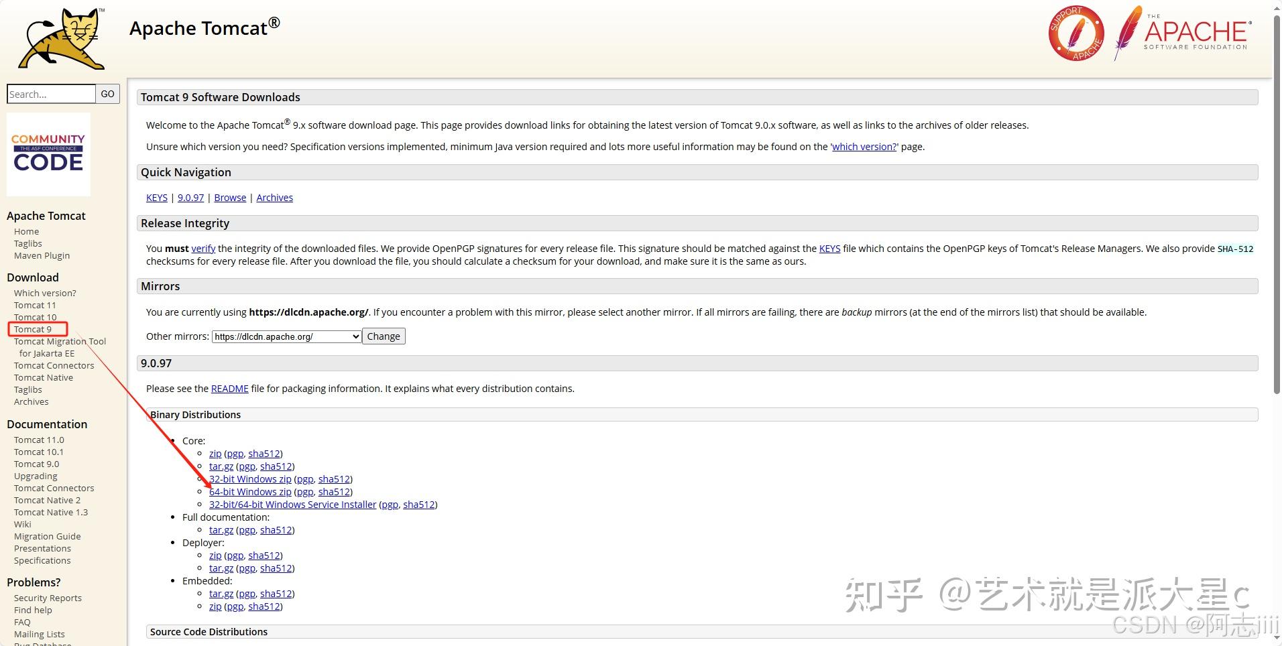Viewport: 1282px width, 646px height.
Task: Open the Support Apache round badge
Action: pyautogui.click(x=1076, y=34)
